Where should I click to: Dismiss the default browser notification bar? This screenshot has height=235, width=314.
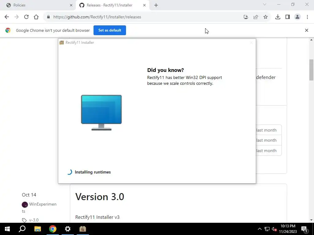[x=306, y=30]
